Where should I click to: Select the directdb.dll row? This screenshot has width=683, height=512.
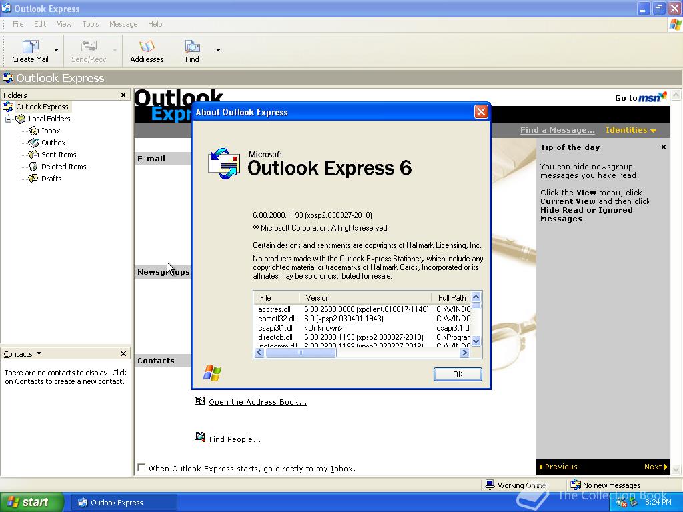tap(362, 337)
